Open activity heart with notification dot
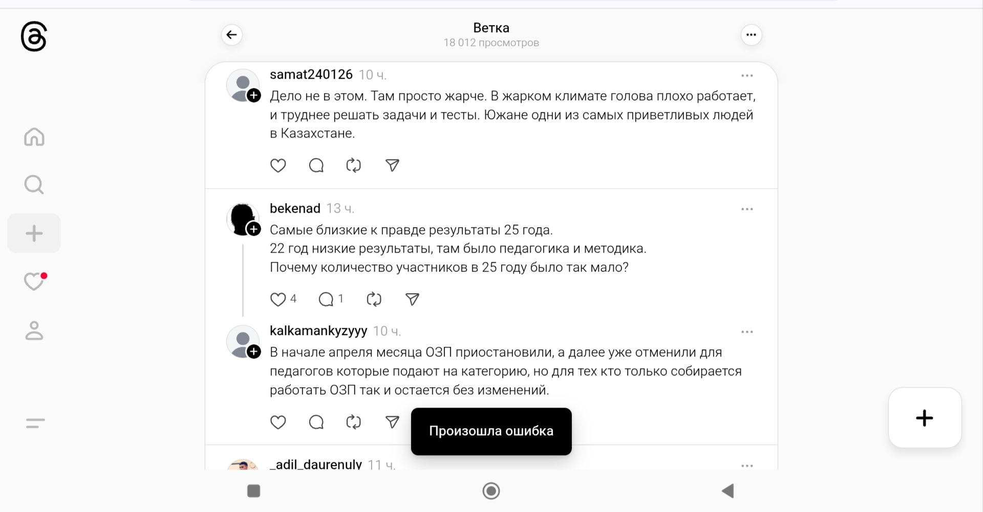Image resolution: width=983 pixels, height=512 pixels. pos(34,281)
